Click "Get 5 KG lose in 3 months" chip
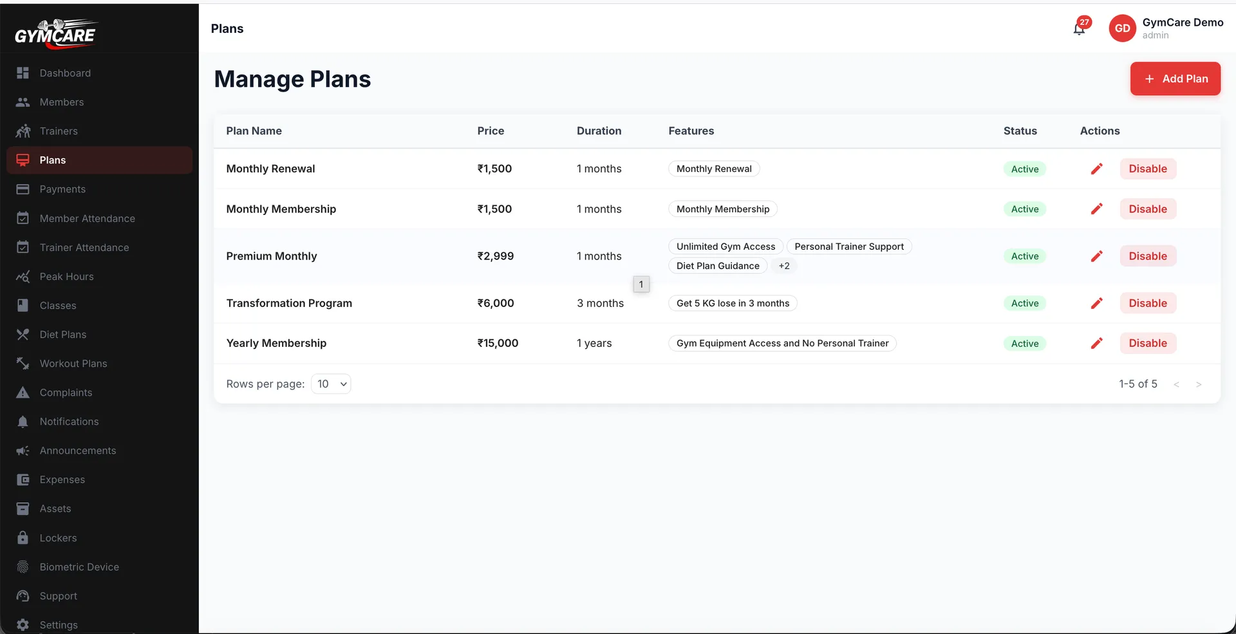The width and height of the screenshot is (1236, 634). pos(733,303)
